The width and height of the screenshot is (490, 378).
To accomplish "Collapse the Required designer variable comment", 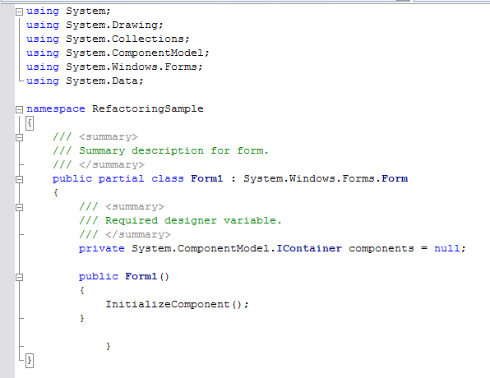I will pos(20,207).
